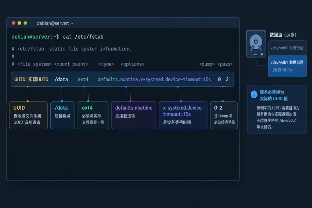Screen dimensions: 312x208
Task: Click the static file system information comment
Action: pyautogui.click(x=72, y=49)
